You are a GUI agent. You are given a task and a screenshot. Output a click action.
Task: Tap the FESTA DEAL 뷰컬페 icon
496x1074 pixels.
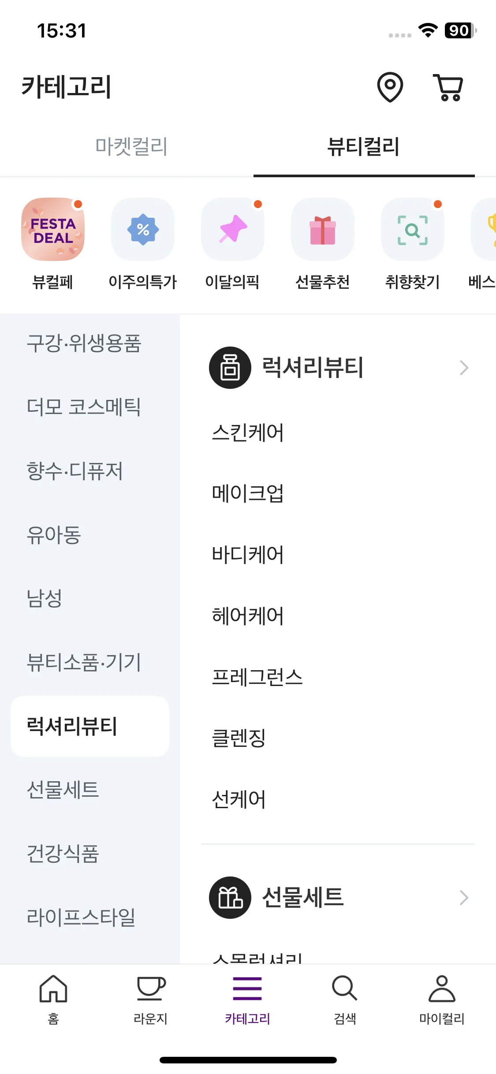pyautogui.click(x=53, y=229)
